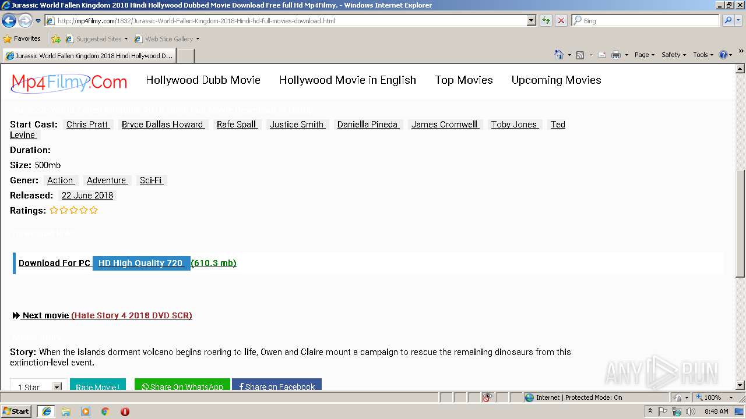This screenshot has width=746, height=419.
Task: Click the Windows Start button
Action: click(16, 411)
